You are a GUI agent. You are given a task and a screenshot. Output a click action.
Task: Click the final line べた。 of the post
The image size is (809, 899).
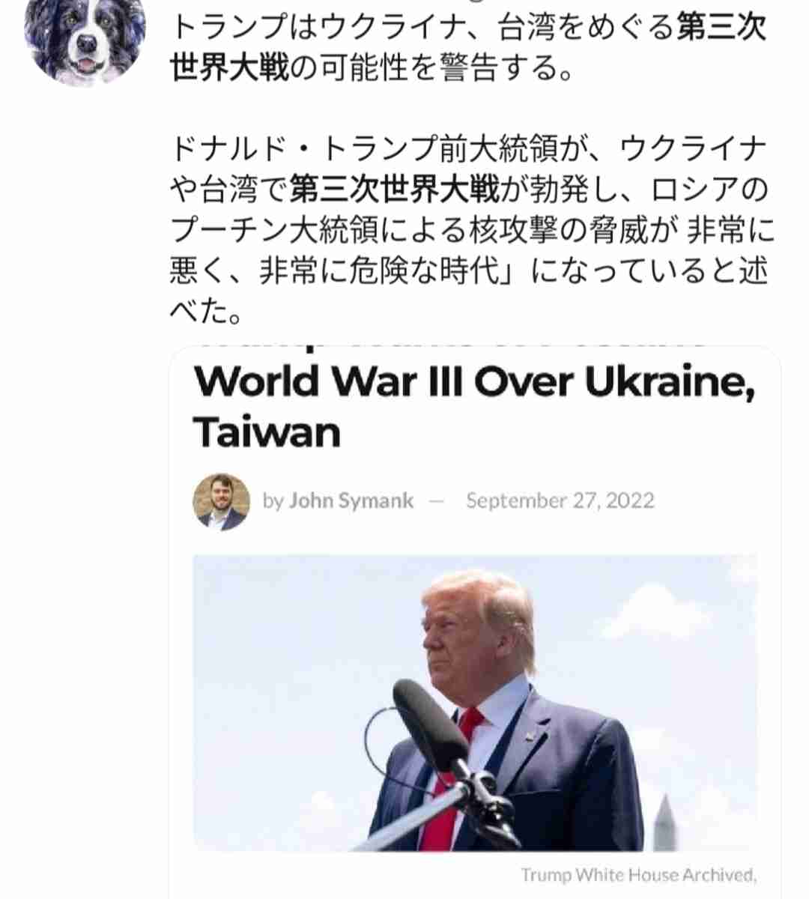[x=206, y=310]
